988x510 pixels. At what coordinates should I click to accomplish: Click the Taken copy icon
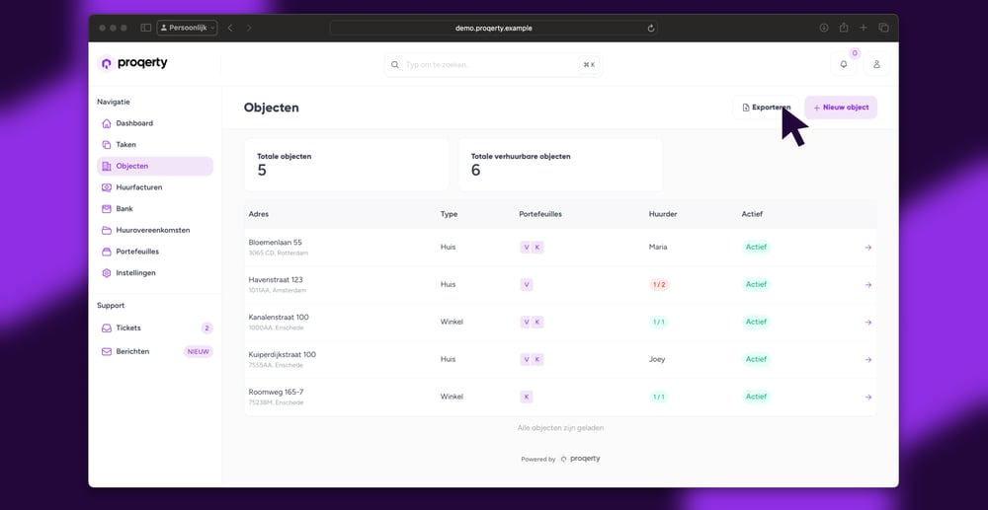point(107,145)
